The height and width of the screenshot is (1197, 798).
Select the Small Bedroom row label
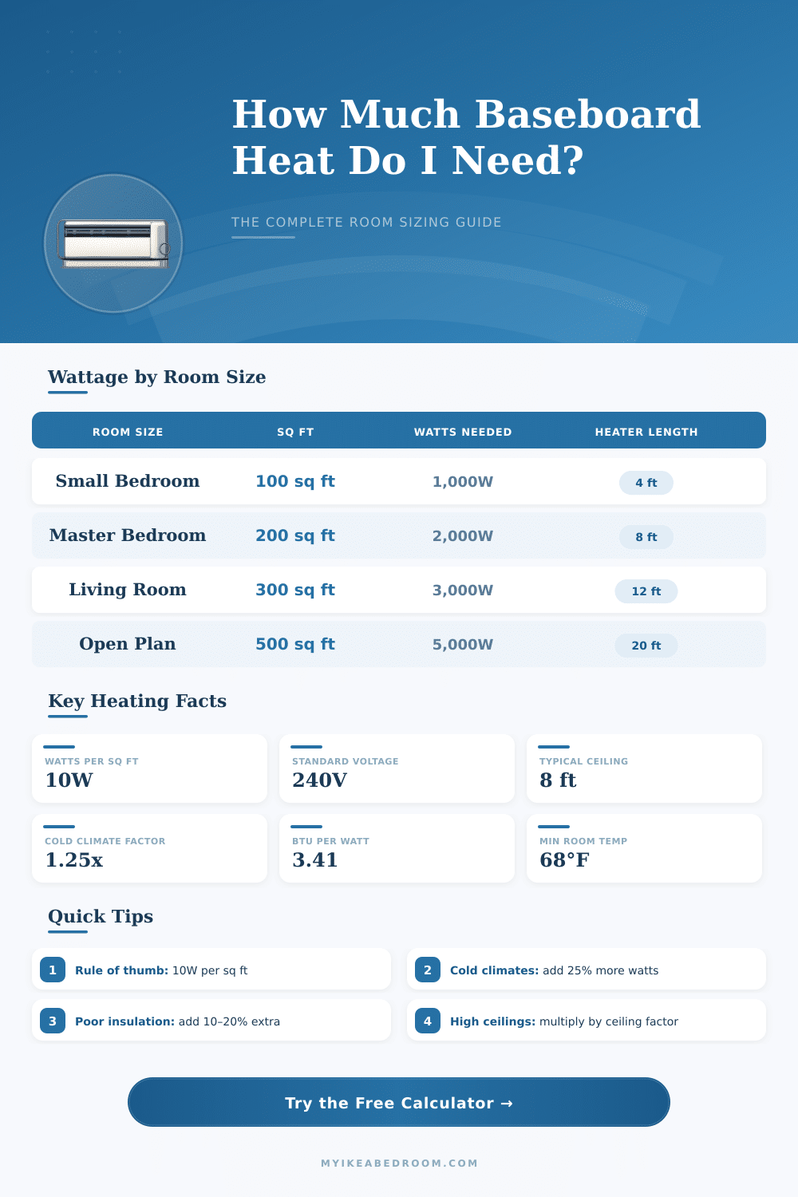[128, 481]
